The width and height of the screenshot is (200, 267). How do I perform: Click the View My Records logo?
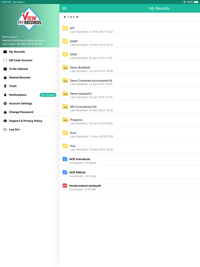click(x=30, y=19)
